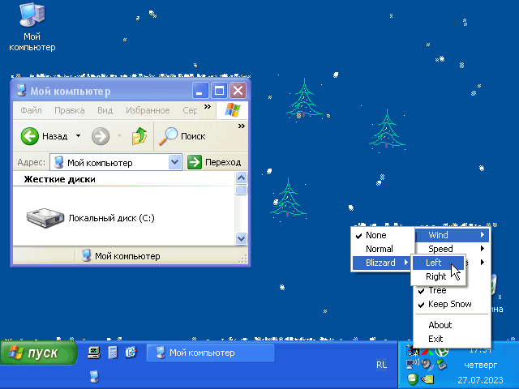Click the Назад back arrow button
This screenshot has width=519, height=389.
tap(30, 136)
